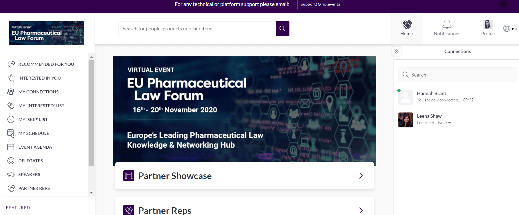Open Recommended For You menu item
Image resolution: width=519 pixels, height=215 pixels.
46,64
